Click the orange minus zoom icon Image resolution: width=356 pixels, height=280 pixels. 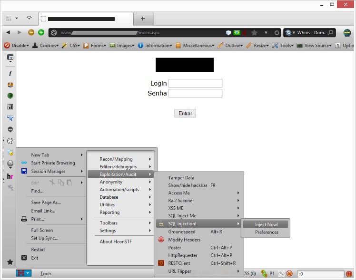click(x=31, y=32)
